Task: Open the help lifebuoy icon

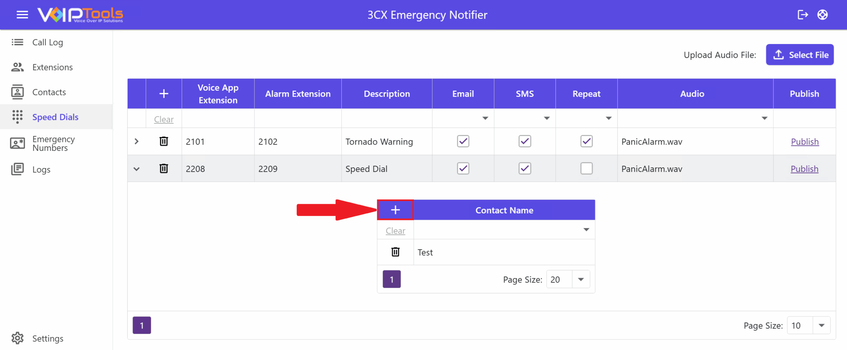Action: (x=823, y=15)
